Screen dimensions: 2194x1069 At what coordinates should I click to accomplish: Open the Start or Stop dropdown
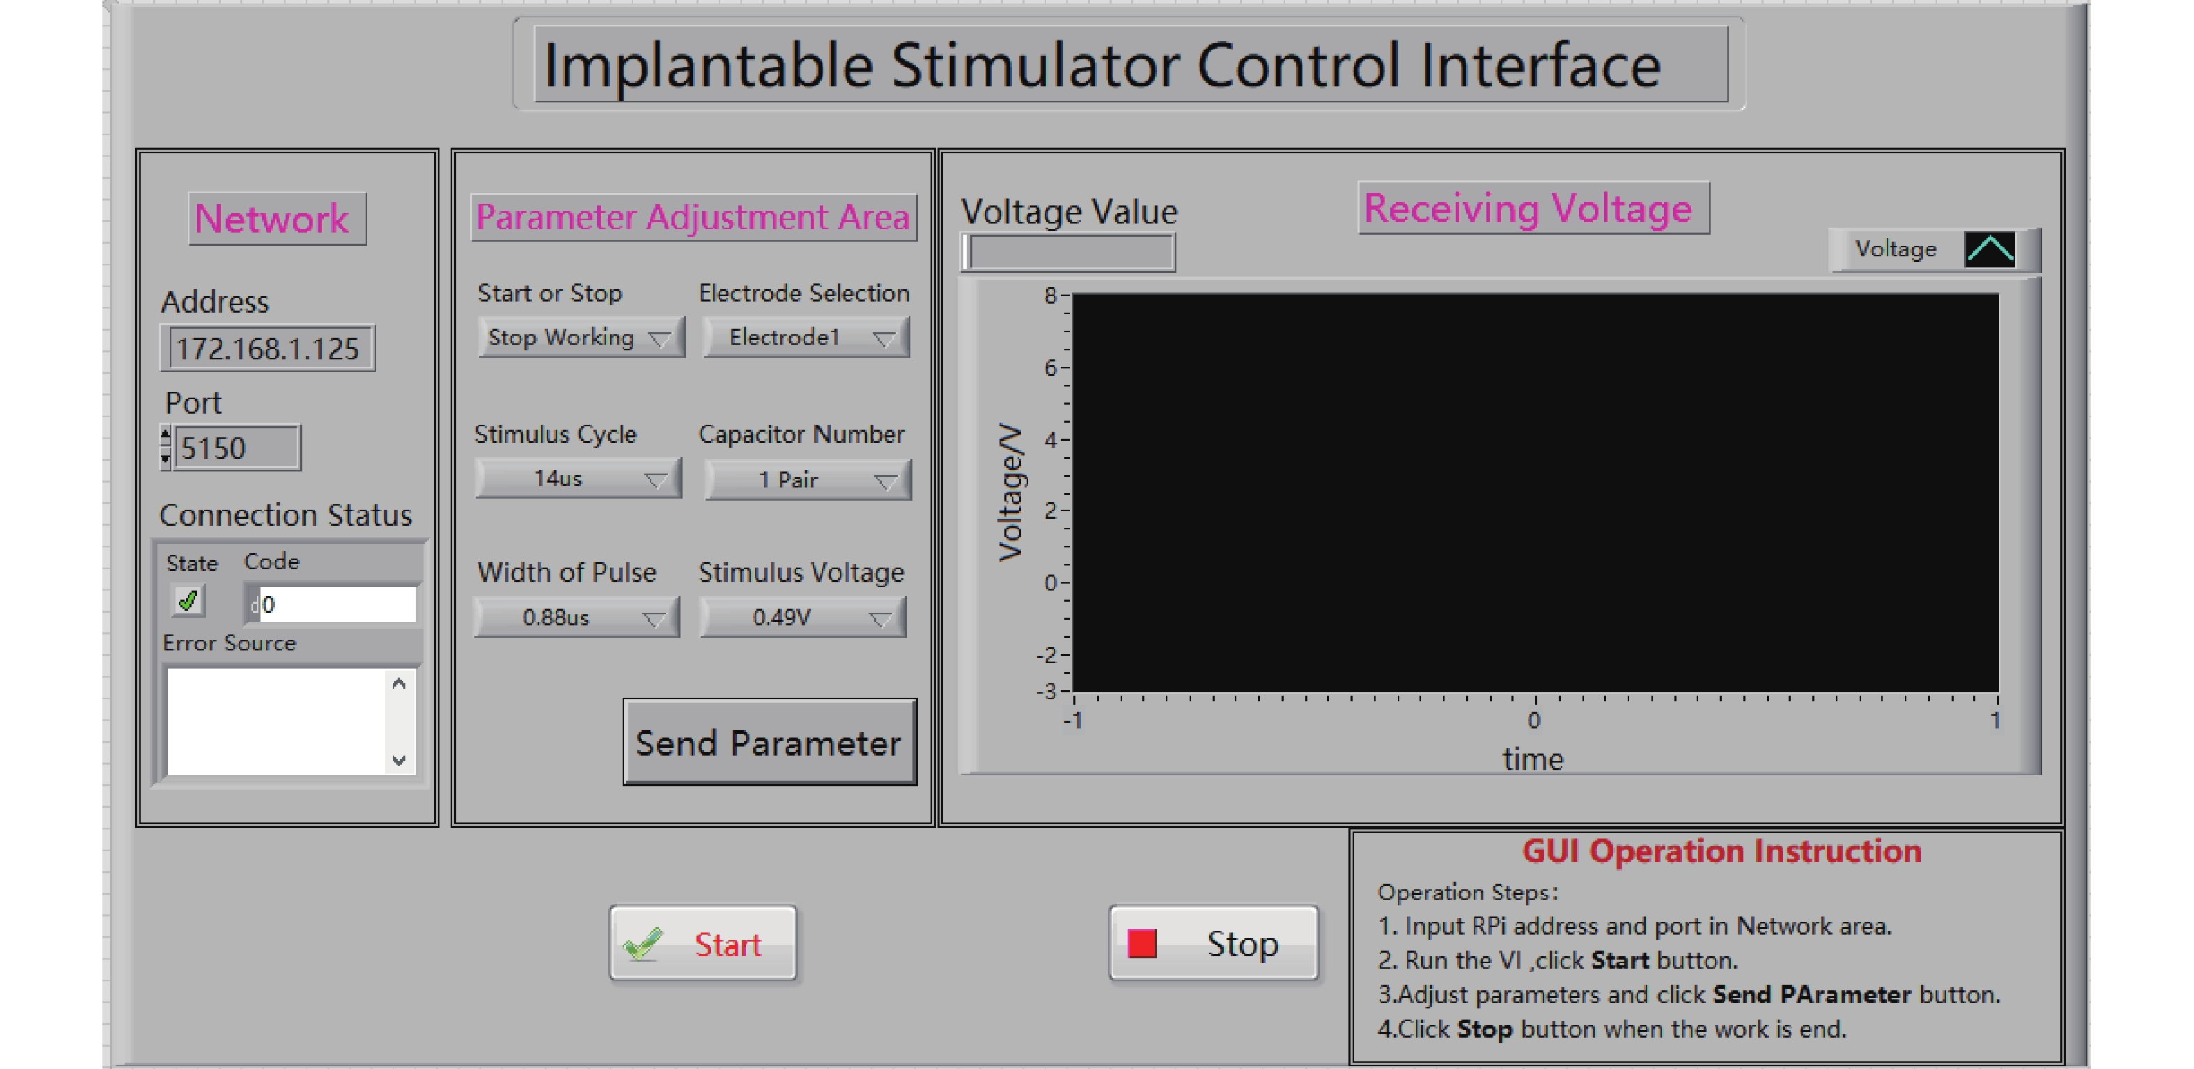[582, 338]
